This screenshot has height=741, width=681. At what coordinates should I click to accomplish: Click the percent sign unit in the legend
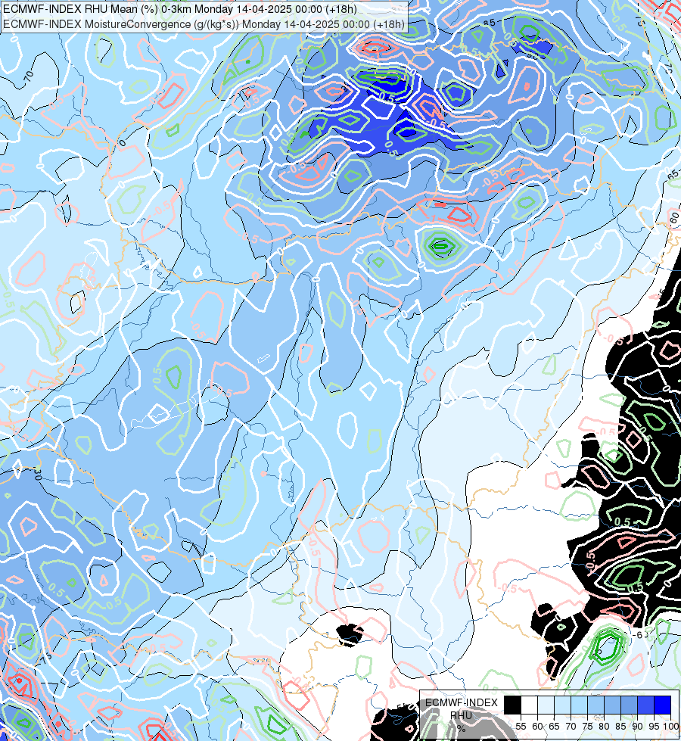click(461, 729)
